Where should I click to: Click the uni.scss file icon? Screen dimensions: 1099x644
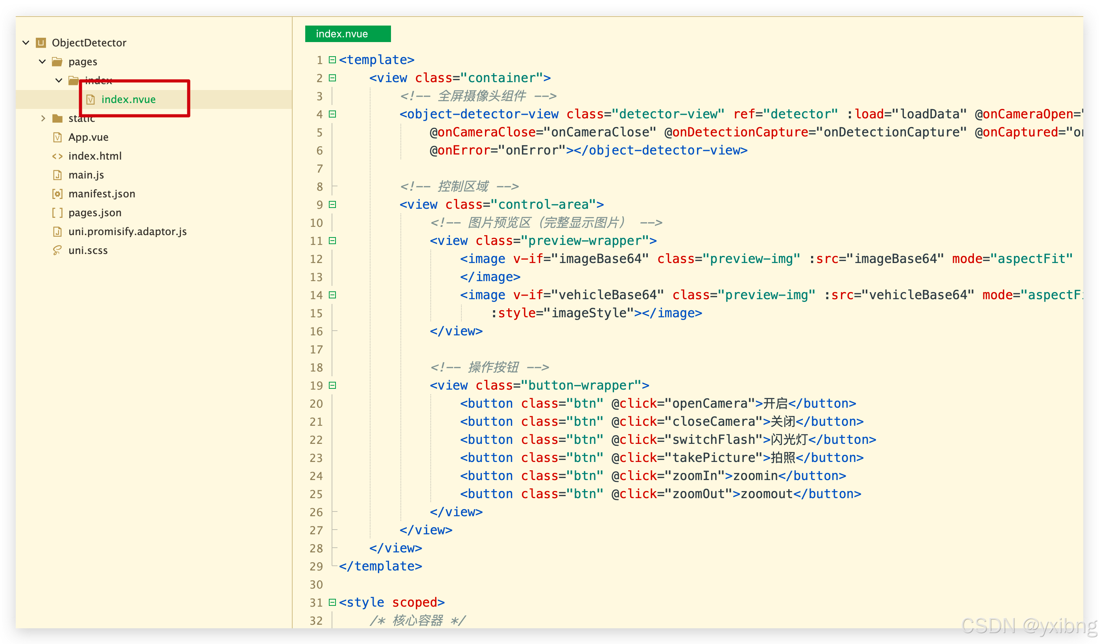pos(57,250)
